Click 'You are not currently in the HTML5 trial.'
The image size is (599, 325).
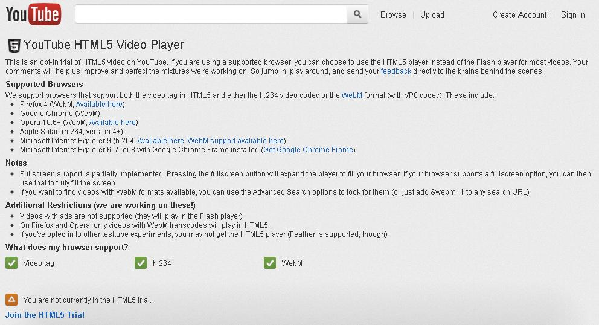click(x=87, y=300)
